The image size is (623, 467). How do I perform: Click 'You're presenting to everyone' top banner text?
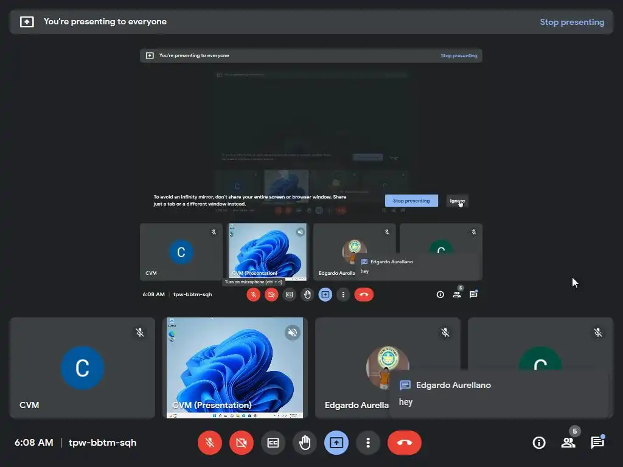point(105,22)
